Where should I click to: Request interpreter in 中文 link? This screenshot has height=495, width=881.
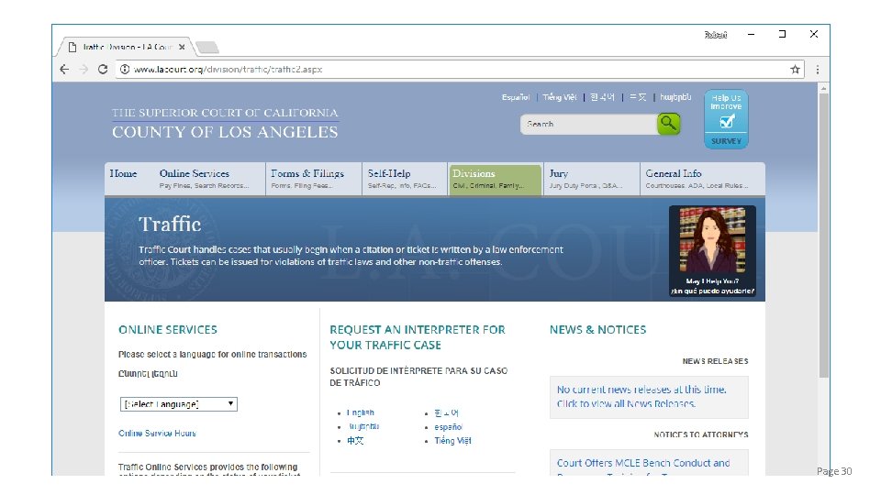[355, 441]
